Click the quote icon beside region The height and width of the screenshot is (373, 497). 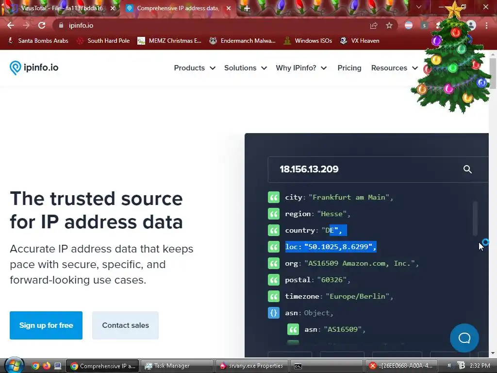tap(274, 214)
